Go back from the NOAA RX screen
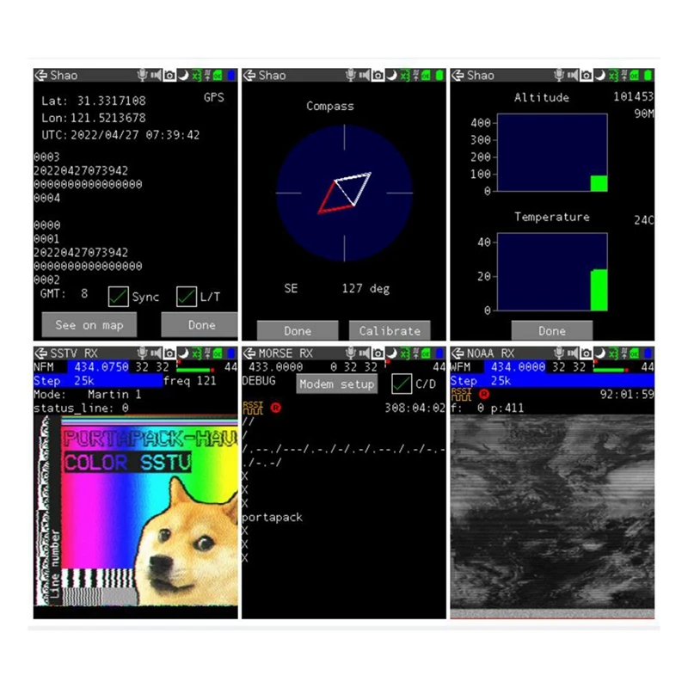The image size is (688, 688). tap(458, 353)
